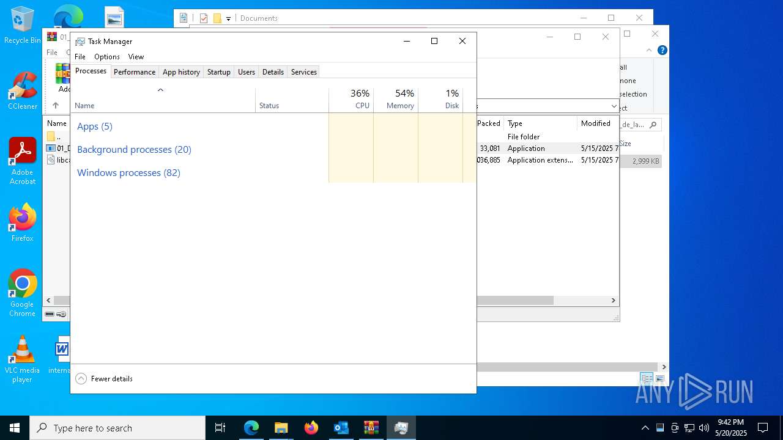Open the Google Chrome desktop shortcut
Image resolution: width=783 pixels, height=440 pixels.
click(23, 293)
